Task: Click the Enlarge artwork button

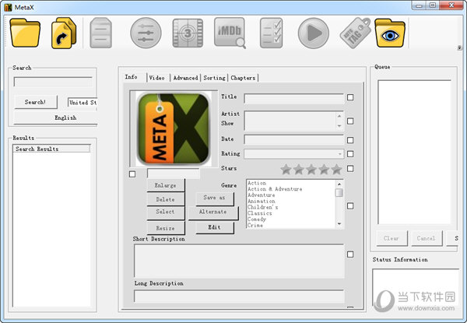Action: (x=166, y=185)
